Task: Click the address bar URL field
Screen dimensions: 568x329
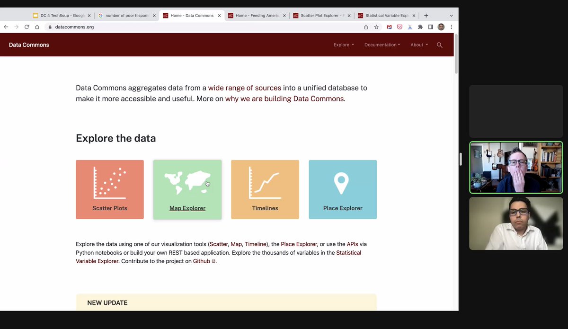Action: [204, 27]
